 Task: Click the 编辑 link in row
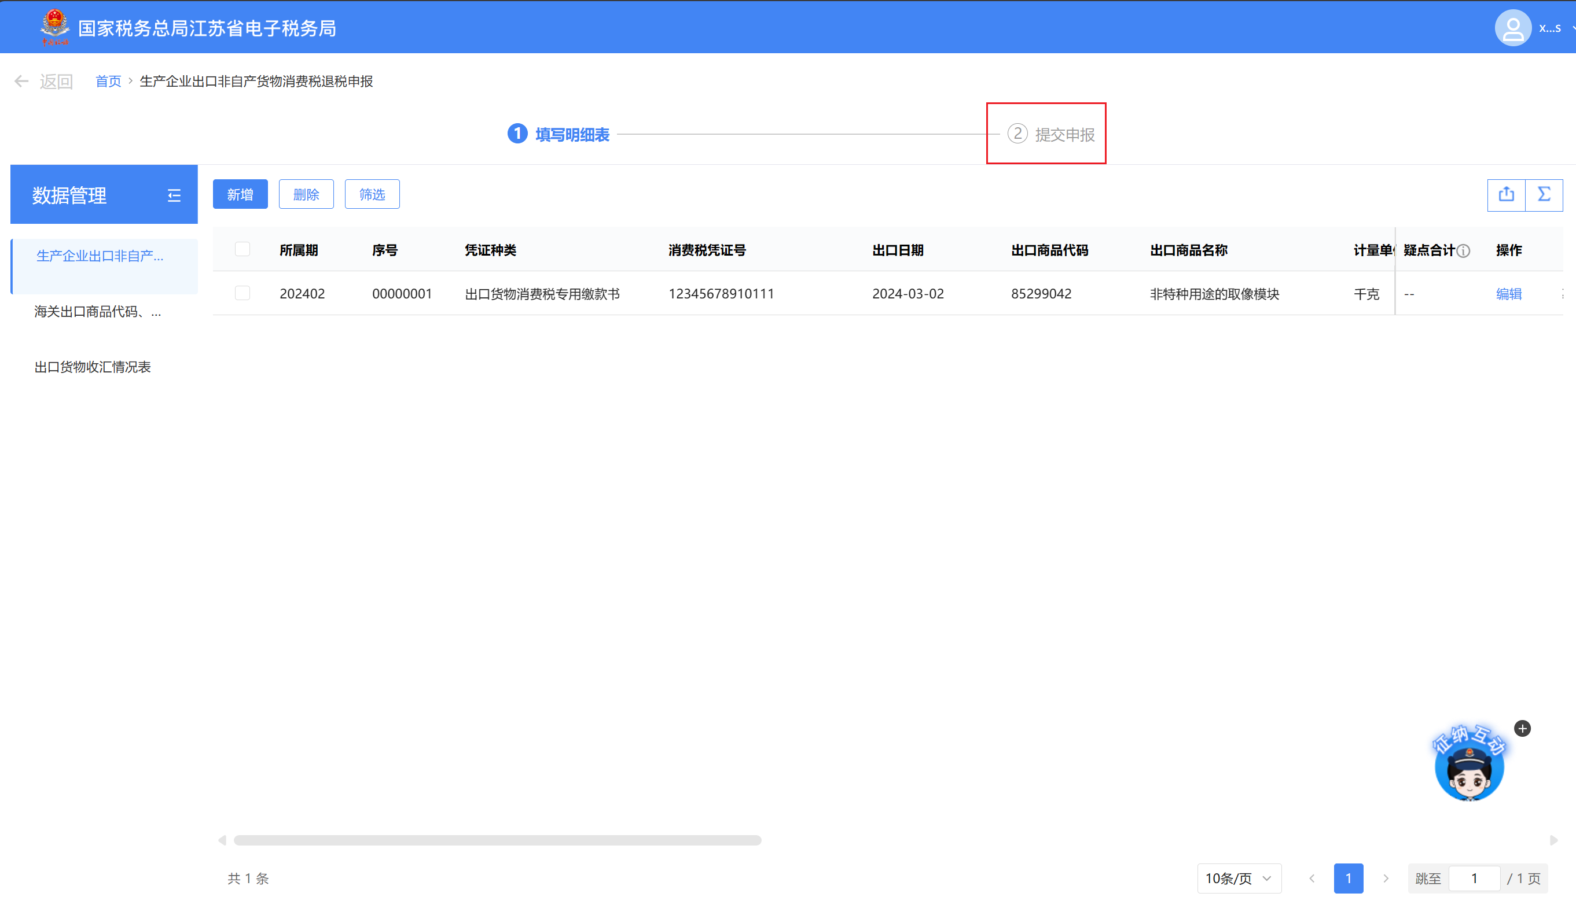[x=1508, y=294]
